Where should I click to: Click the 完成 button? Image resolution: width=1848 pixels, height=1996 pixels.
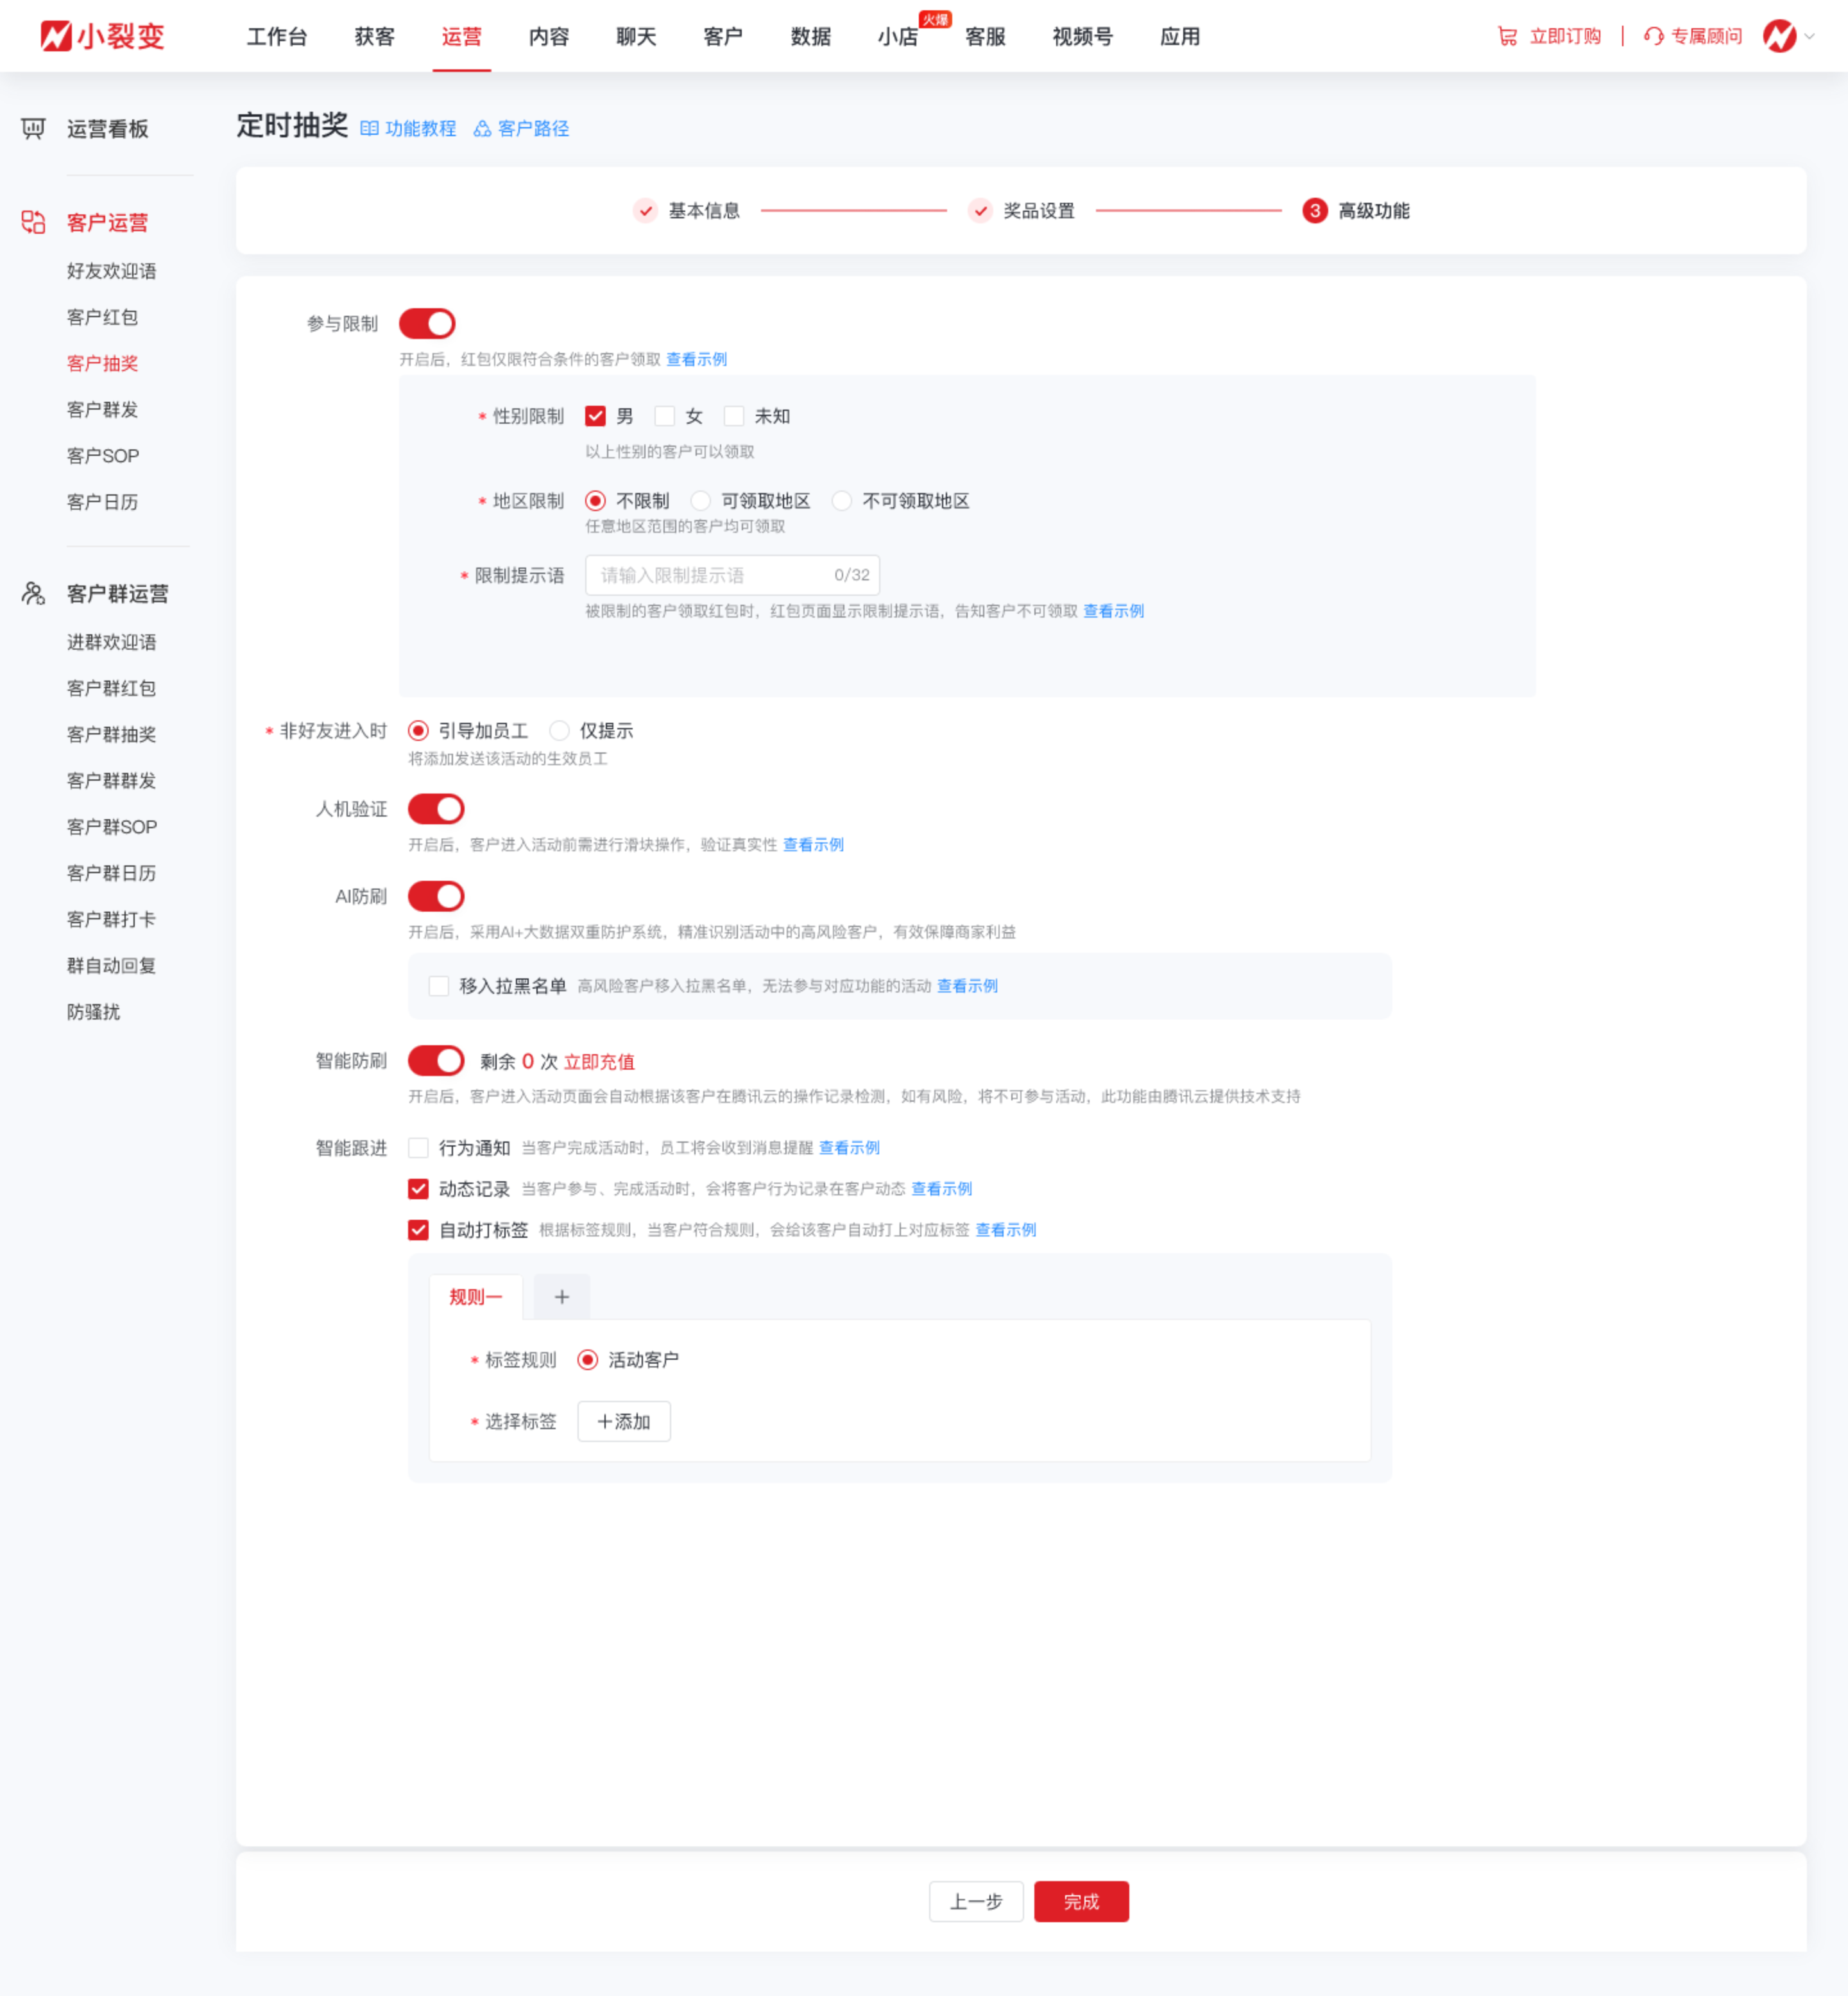click(1081, 1901)
